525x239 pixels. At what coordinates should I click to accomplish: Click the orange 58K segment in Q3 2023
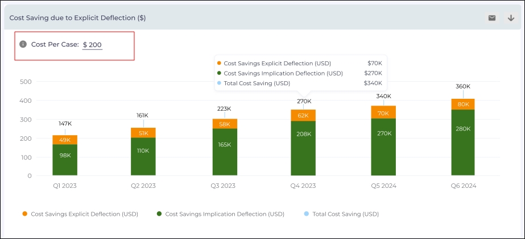click(x=225, y=124)
